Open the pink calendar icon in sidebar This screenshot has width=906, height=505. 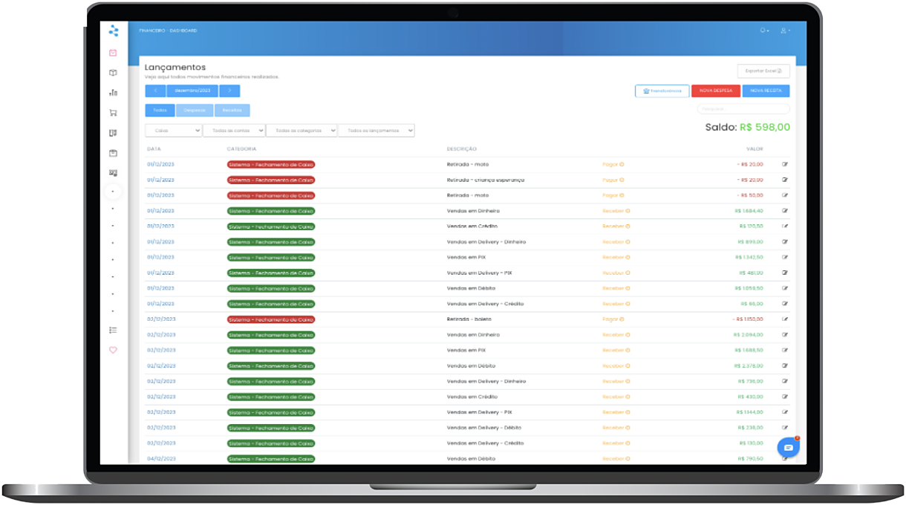click(x=113, y=53)
